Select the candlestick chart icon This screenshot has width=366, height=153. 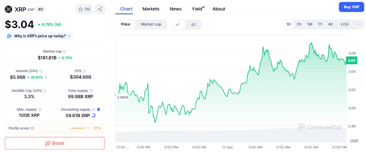tap(193, 24)
